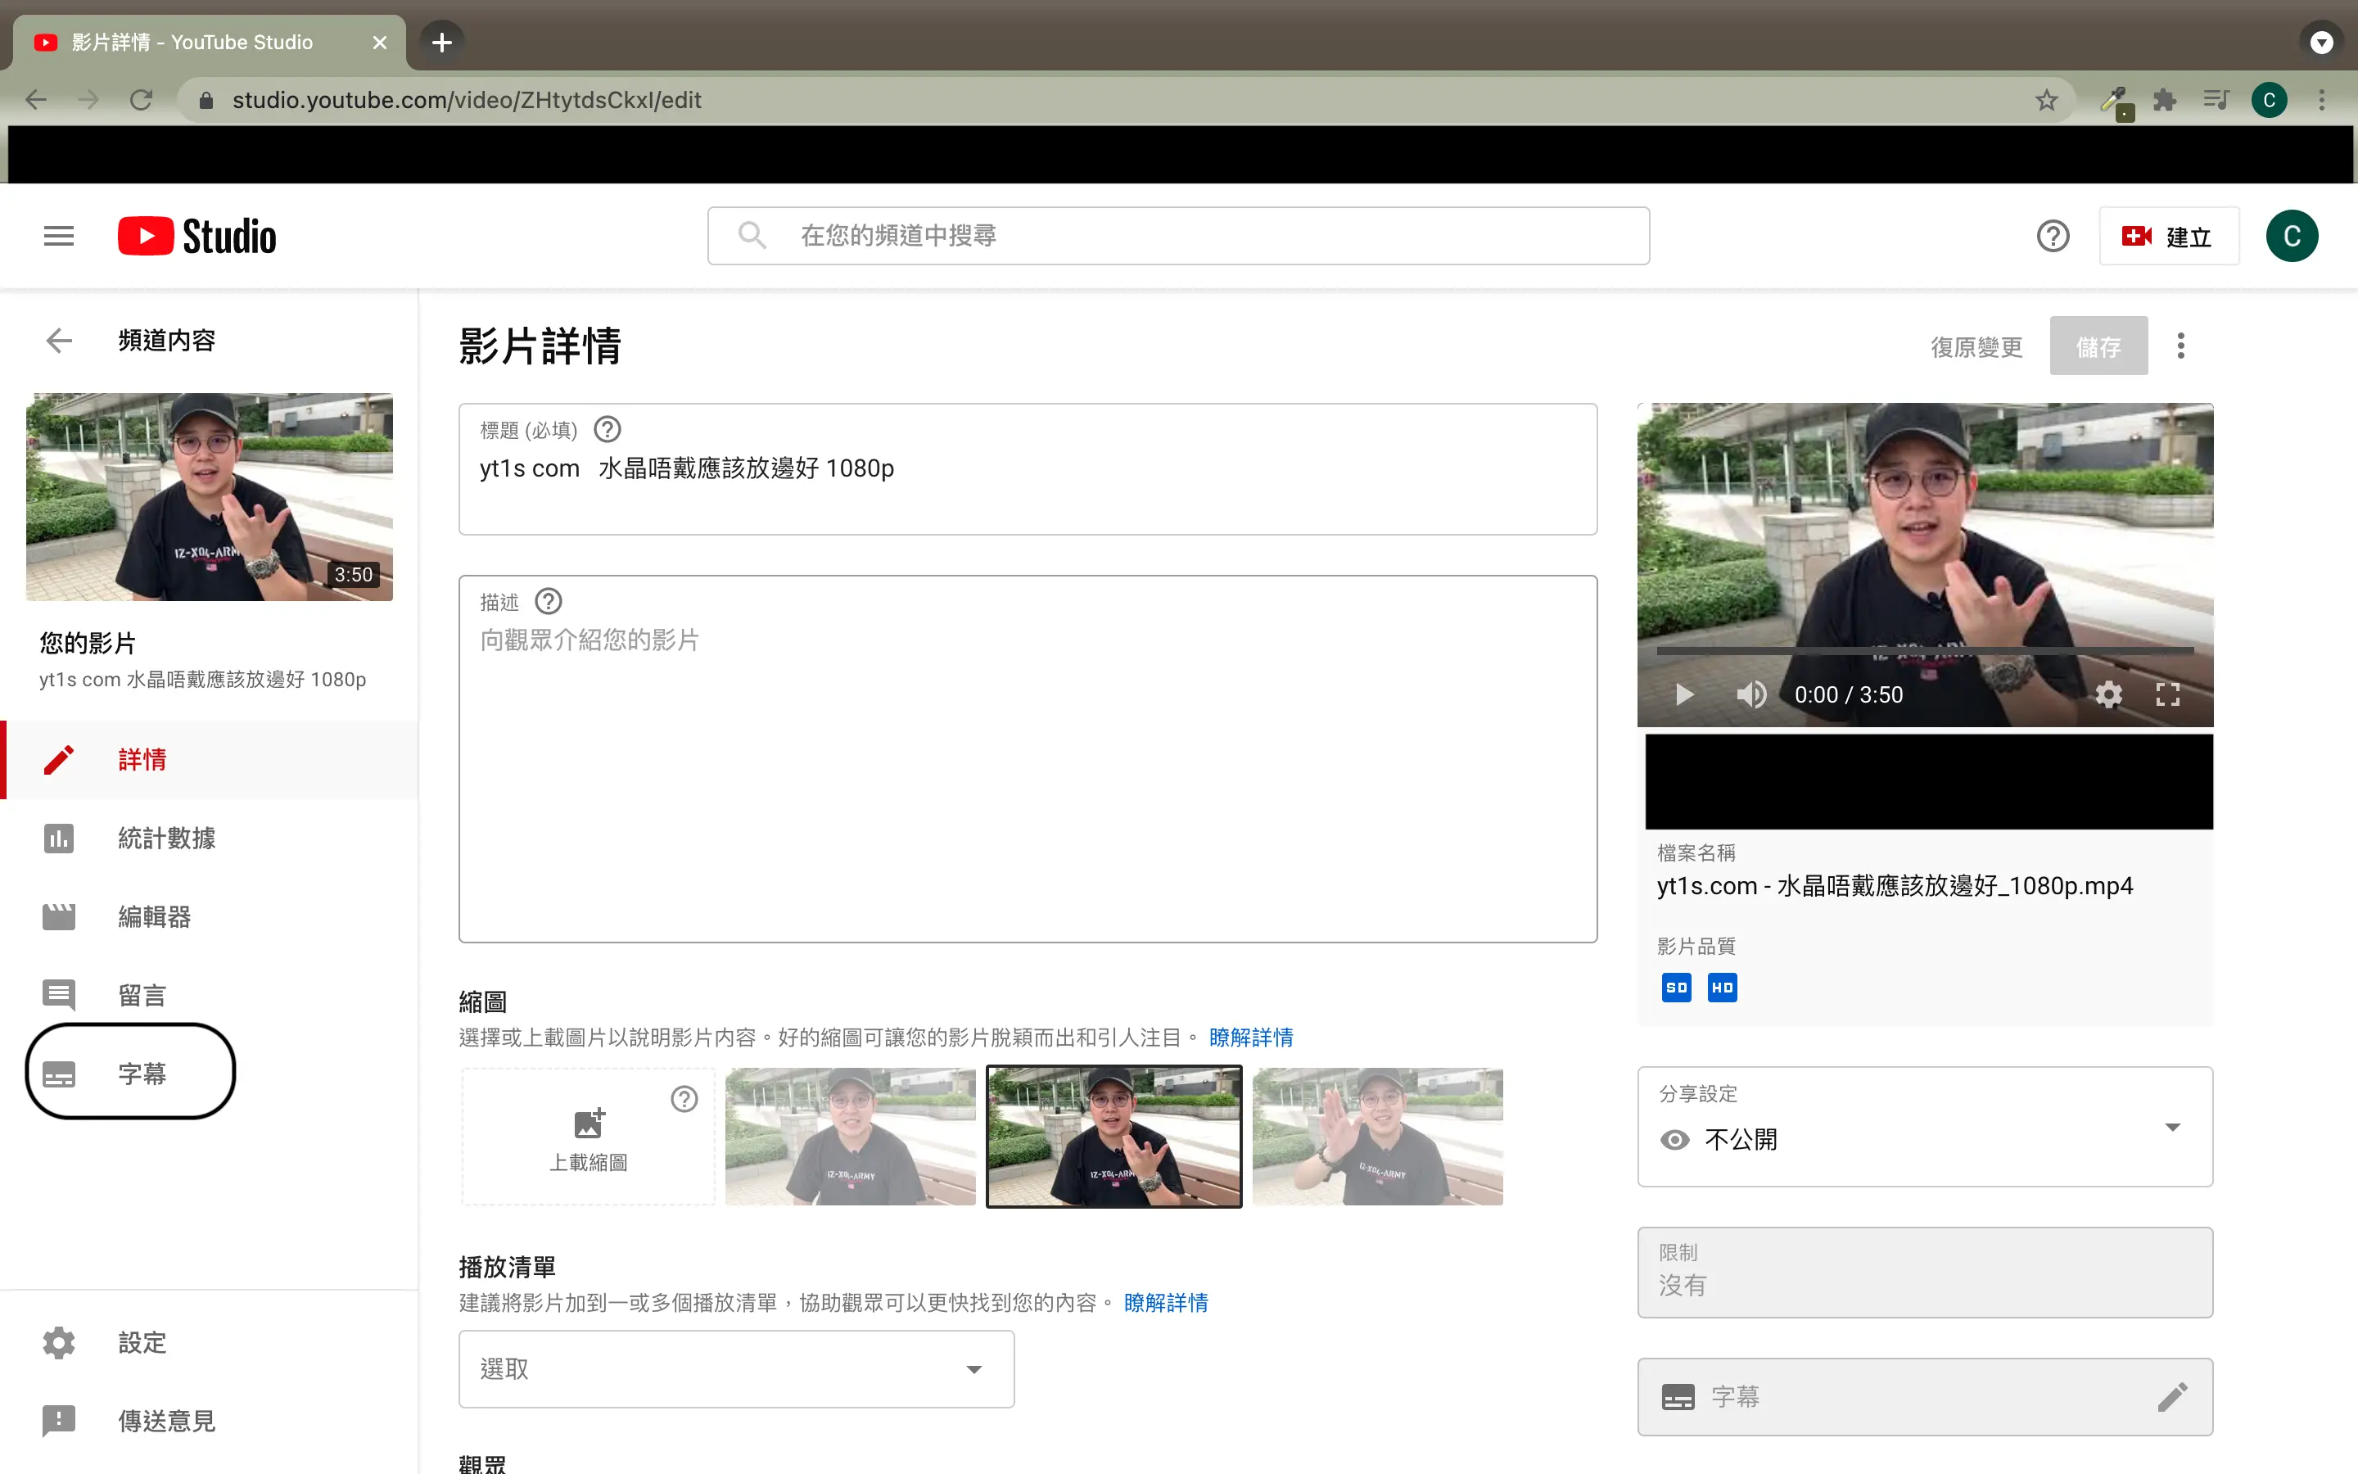Click the description field help icon
This screenshot has width=2358, height=1474.
point(549,602)
